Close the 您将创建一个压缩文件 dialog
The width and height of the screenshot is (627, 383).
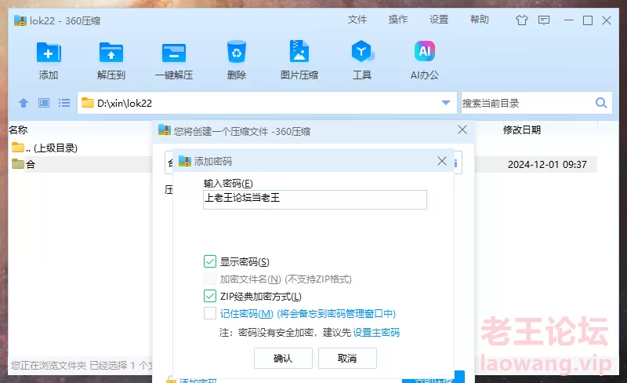tap(462, 129)
